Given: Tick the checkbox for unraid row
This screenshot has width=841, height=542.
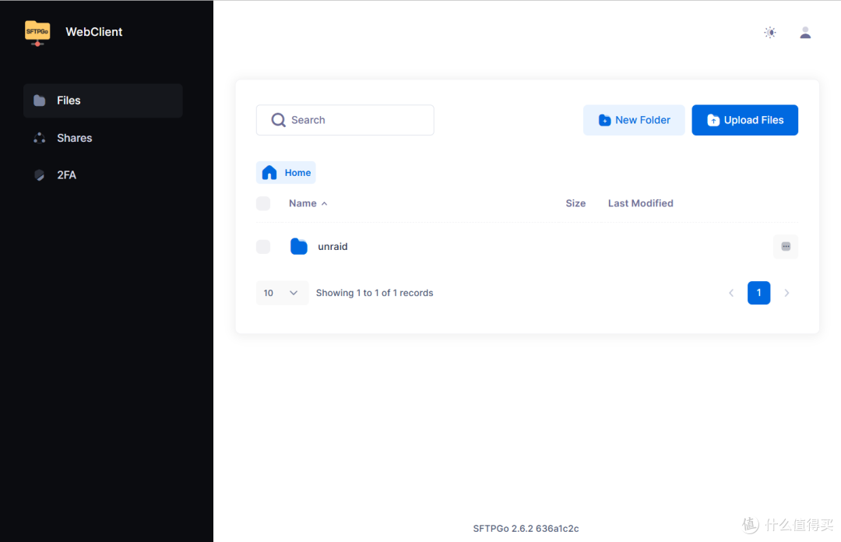Looking at the screenshot, I should click(263, 246).
